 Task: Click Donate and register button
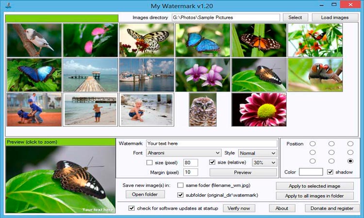(332, 208)
